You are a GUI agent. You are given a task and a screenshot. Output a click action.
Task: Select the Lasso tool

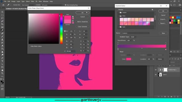(x=2, y=18)
